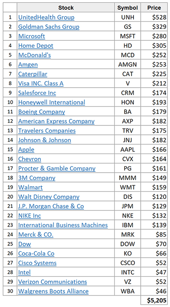Click the Walt Disney Company link
Image resolution: width=170 pixels, height=307 pixels.
point(49,197)
